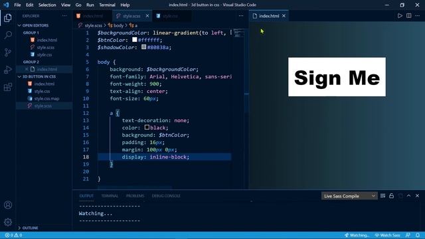Image resolution: width=425 pixels, height=239 pixels.
Task: Switch to the PROBLEMS panel tab
Action: (135, 196)
